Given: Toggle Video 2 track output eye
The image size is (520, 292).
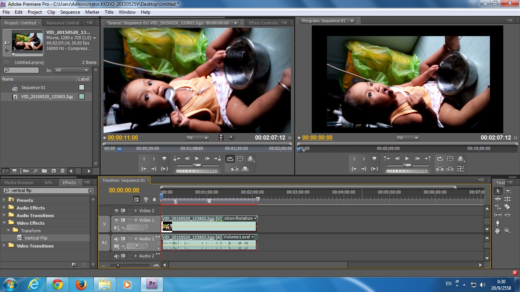Looking at the screenshot, I should click(x=116, y=211).
